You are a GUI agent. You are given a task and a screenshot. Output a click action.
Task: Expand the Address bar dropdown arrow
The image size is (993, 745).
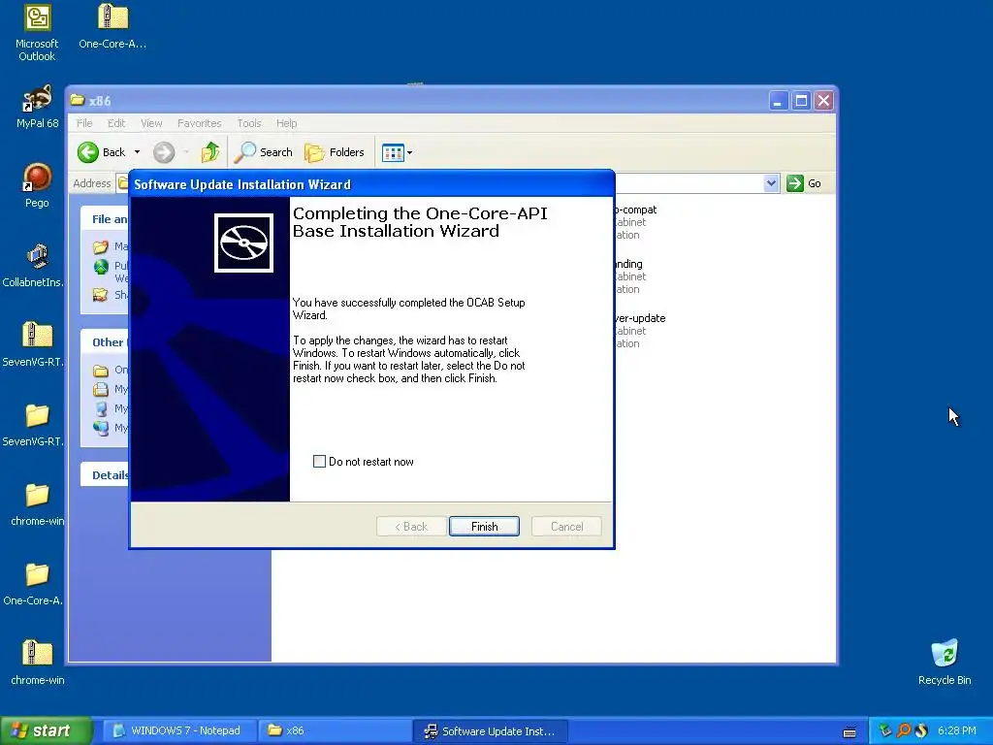tap(771, 183)
